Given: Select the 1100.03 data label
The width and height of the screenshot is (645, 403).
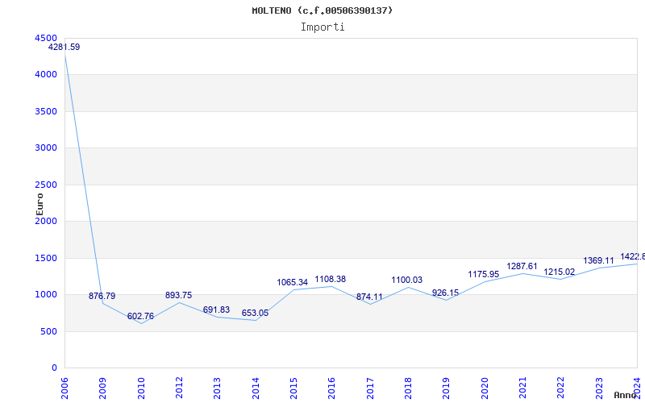Looking at the screenshot, I should 407,280.
